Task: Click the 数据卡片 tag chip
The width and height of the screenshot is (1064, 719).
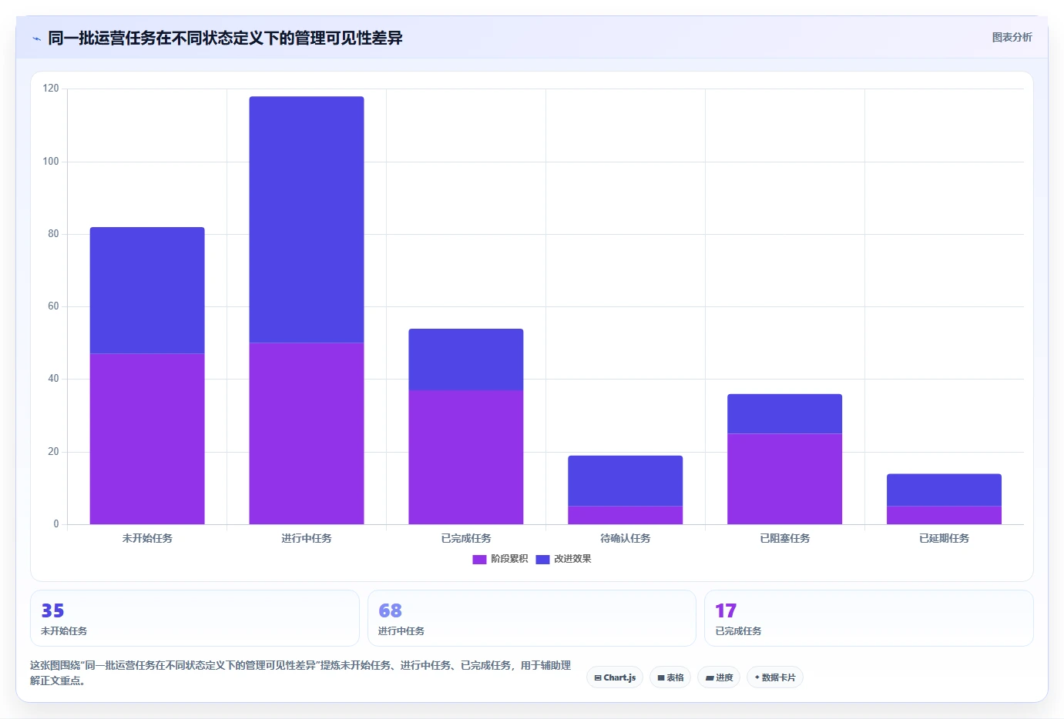Action: [x=775, y=677]
